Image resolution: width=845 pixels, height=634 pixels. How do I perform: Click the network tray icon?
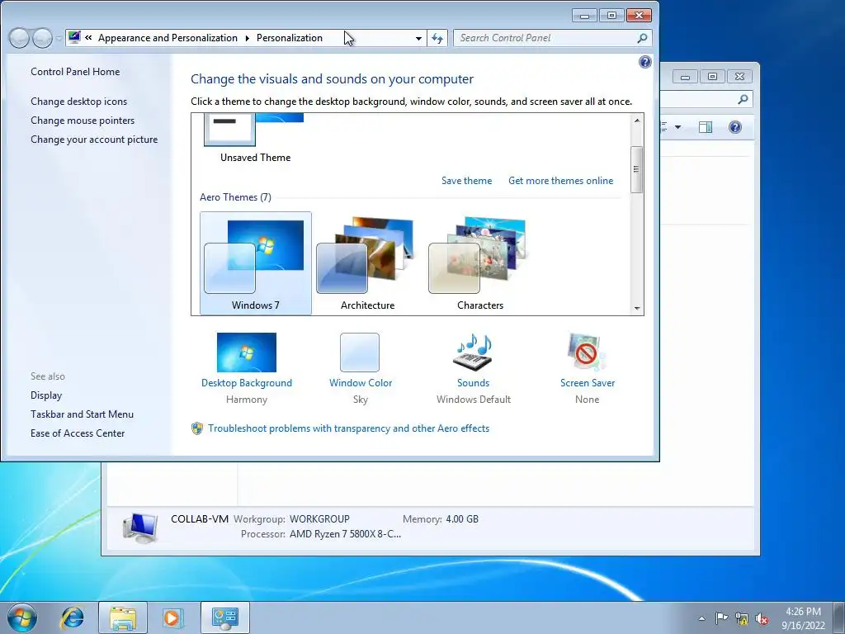pos(742,618)
